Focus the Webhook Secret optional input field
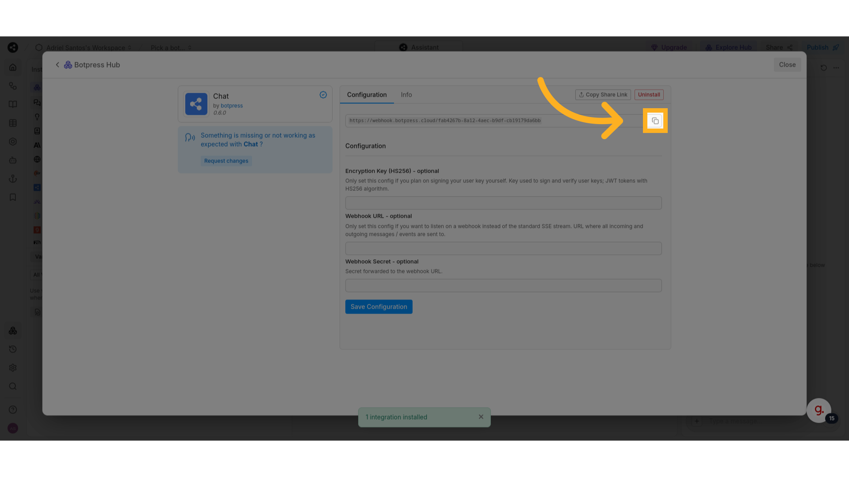 tap(503, 286)
